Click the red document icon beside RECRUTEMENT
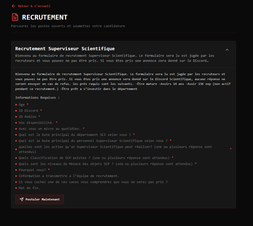The height and width of the screenshot is (226, 253). click(15, 17)
